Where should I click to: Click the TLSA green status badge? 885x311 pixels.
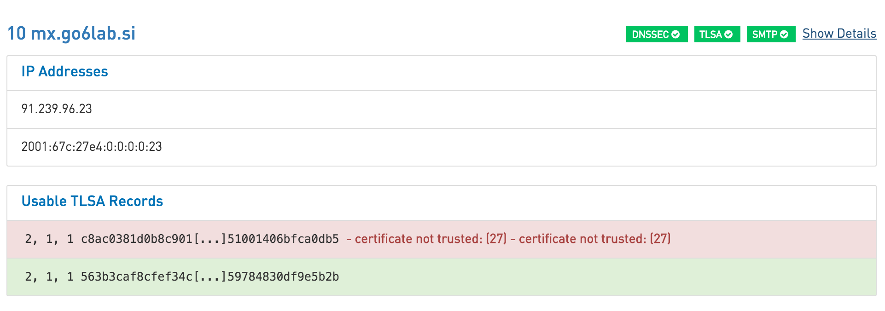pos(717,34)
